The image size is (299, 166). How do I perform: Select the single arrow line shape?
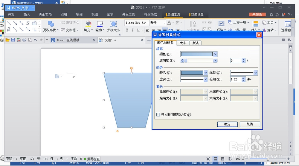[15, 23]
